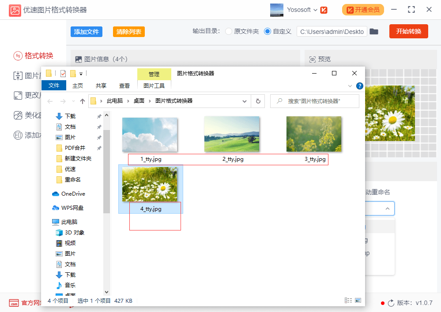Open the output folder browser icon
This screenshot has height=312, width=441.
(x=374, y=31)
